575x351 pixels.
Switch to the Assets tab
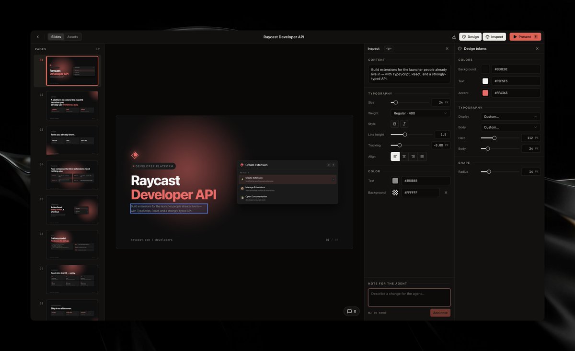click(72, 37)
